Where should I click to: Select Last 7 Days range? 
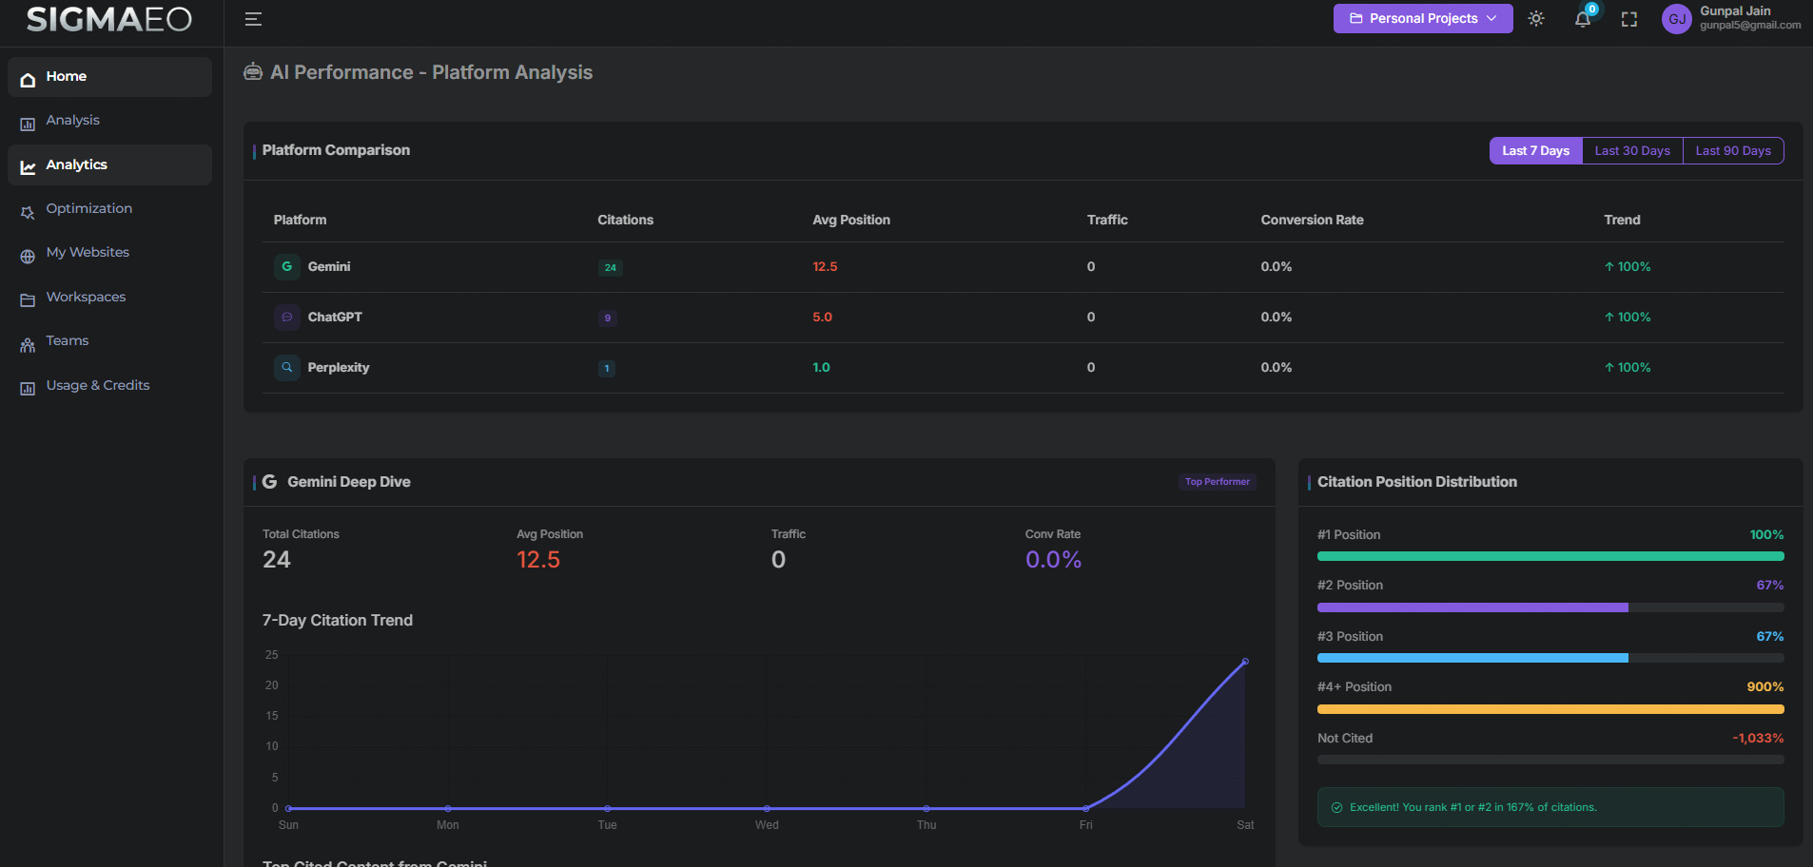(1535, 151)
